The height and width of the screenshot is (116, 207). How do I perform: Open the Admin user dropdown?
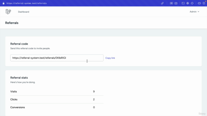tap(194, 12)
